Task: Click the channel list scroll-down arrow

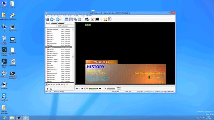Action: (73, 81)
